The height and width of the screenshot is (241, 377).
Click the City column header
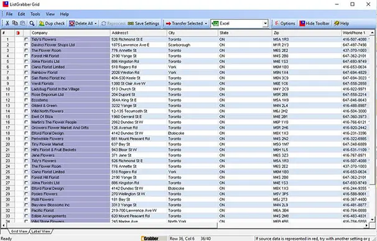coord(192,33)
